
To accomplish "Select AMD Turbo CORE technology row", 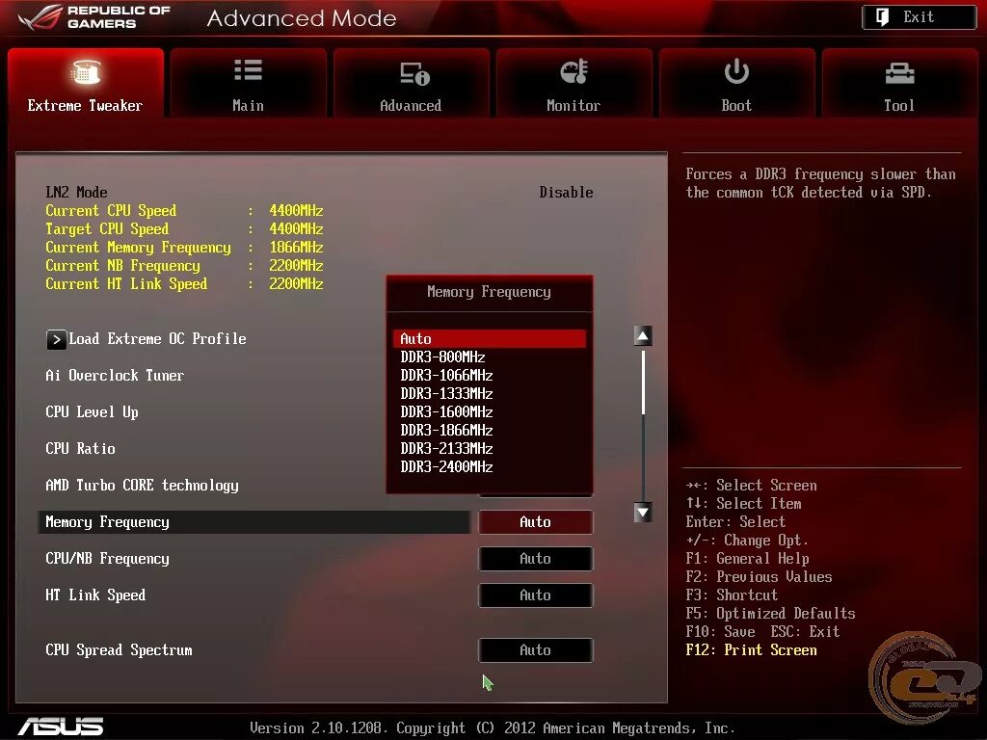I will click(142, 486).
